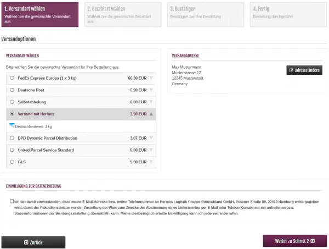Select United Parcel Service Standard option
This screenshot has width=329, height=249.
(x=13, y=150)
